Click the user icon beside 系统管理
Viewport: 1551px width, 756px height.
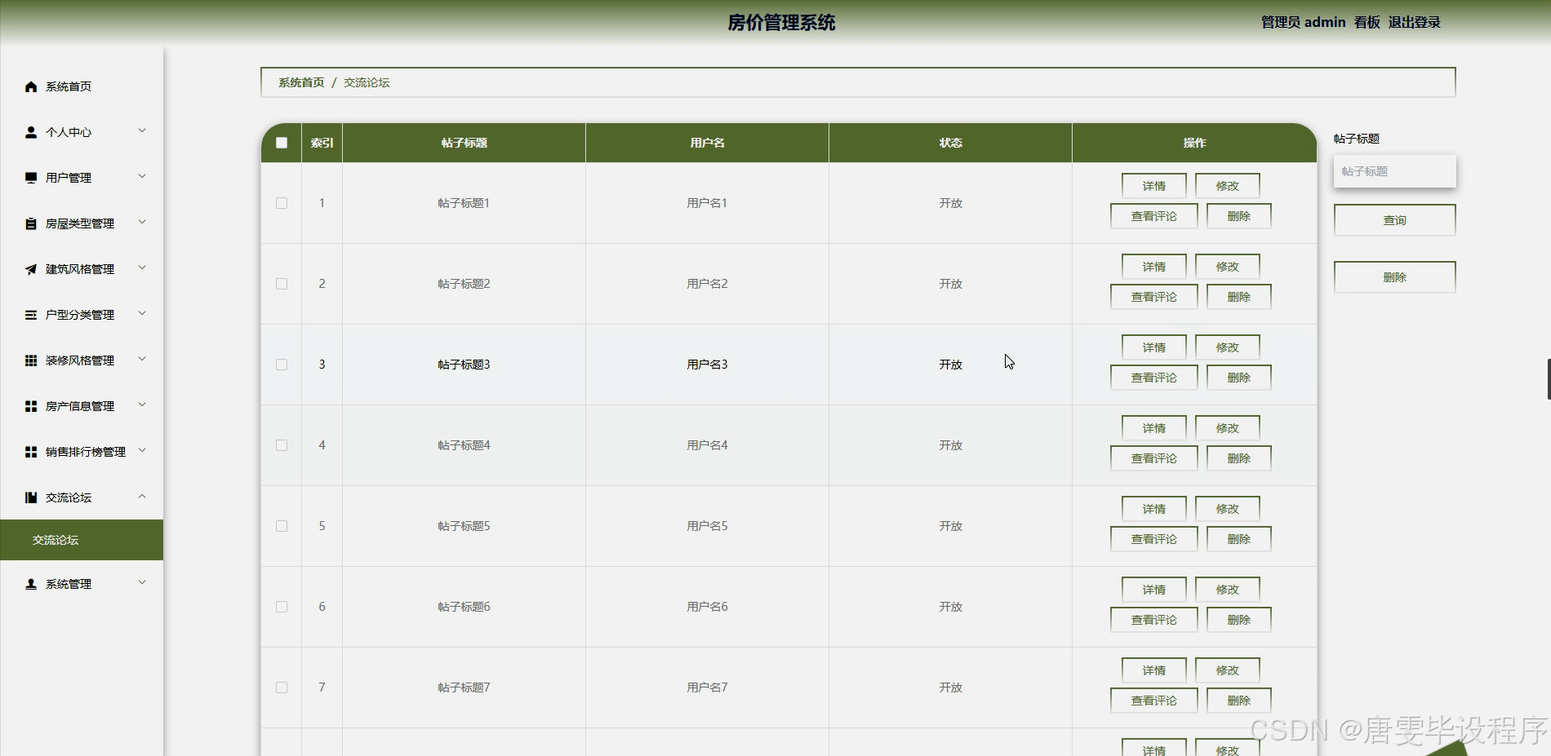pyautogui.click(x=31, y=584)
